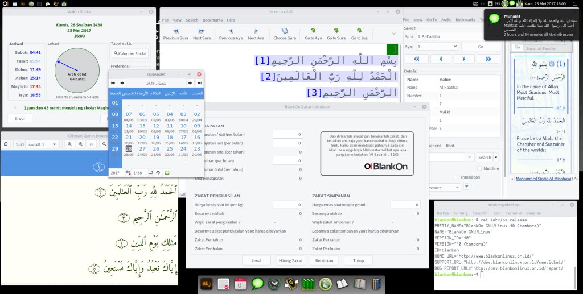The height and width of the screenshot is (294, 583).
Task: Jump to first sura double-left arrow button
Action: tap(416, 59)
